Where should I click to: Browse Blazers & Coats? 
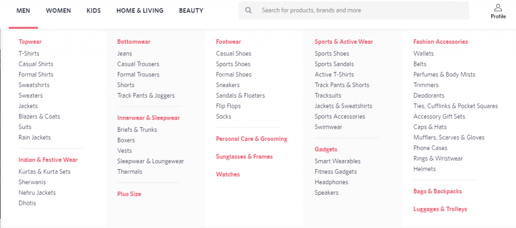point(39,116)
